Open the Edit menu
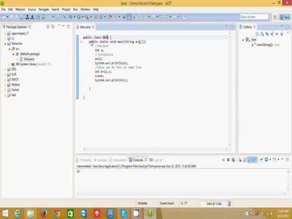This screenshot has width=292, height=219. [10, 9]
